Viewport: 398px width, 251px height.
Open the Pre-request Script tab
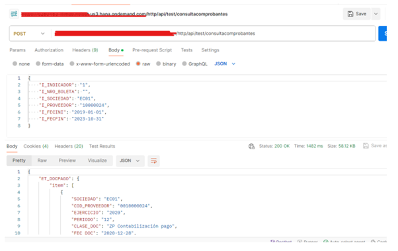click(152, 50)
